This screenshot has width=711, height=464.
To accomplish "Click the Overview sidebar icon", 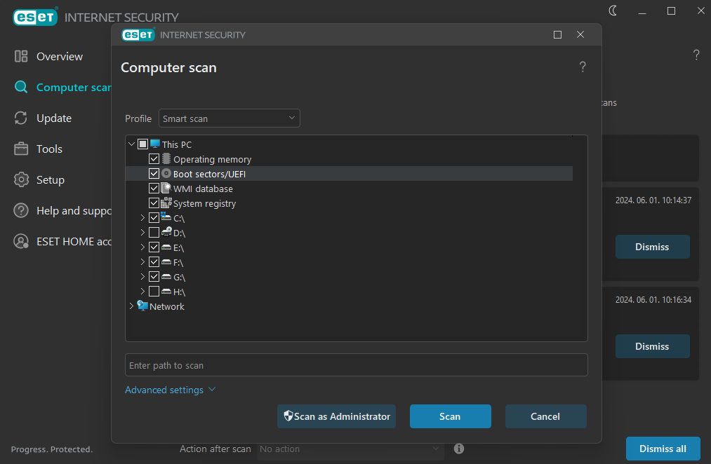I will (x=21, y=56).
